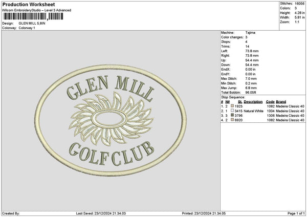Click the Trims value 14
307x217 pixels.
[247, 47]
